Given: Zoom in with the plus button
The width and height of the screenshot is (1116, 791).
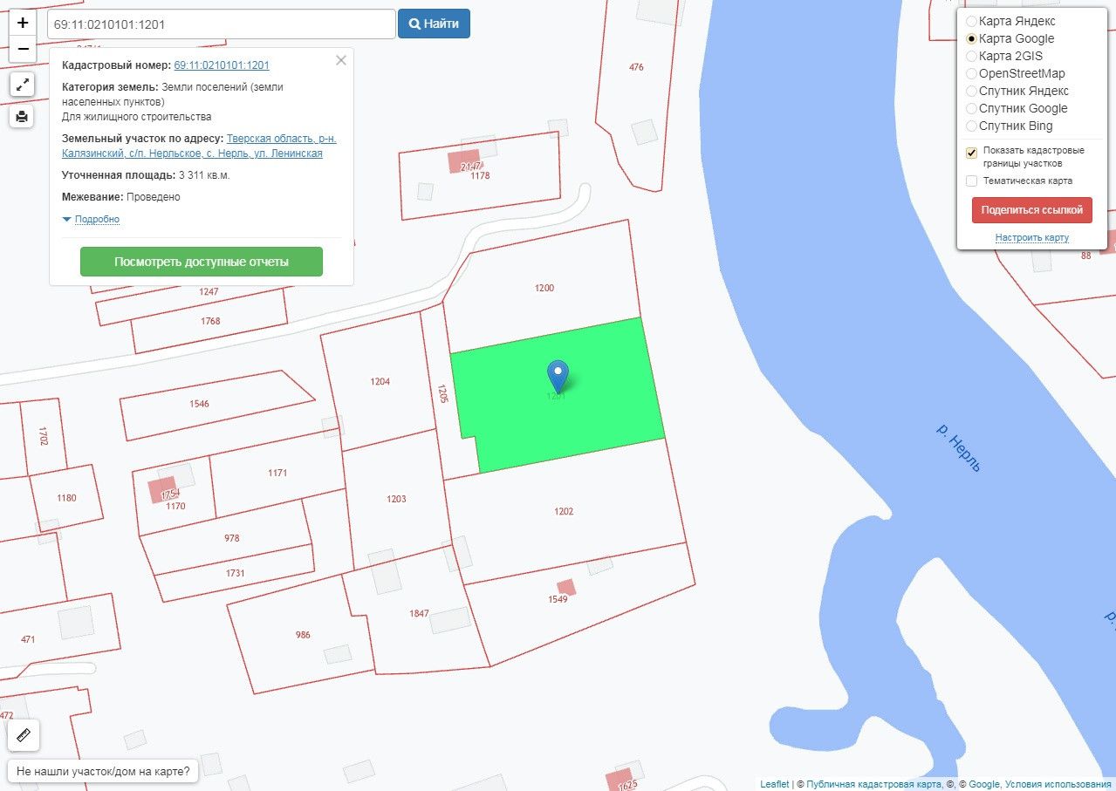Looking at the screenshot, I should click(23, 23).
